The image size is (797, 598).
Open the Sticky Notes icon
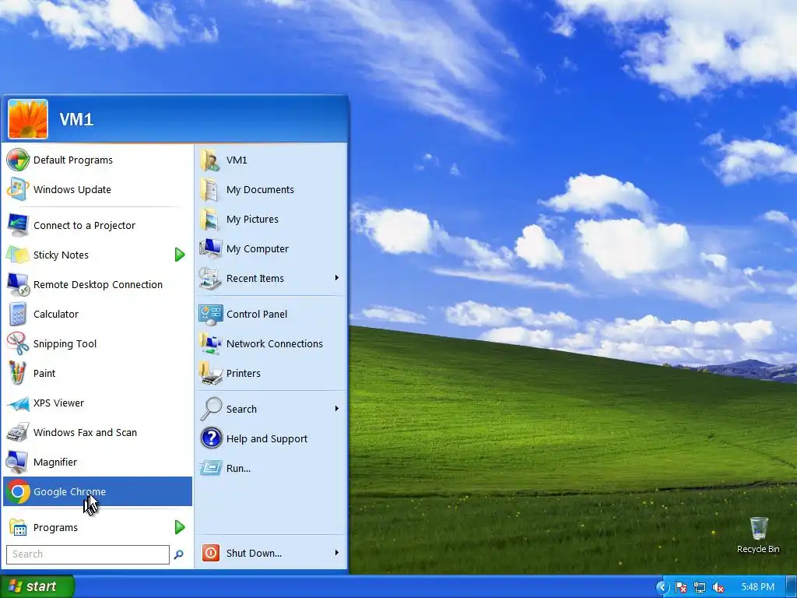click(x=18, y=255)
